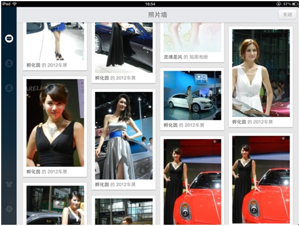
Task: Open 灵魂是风 的 贴图相册 caption link
Action: (185, 57)
